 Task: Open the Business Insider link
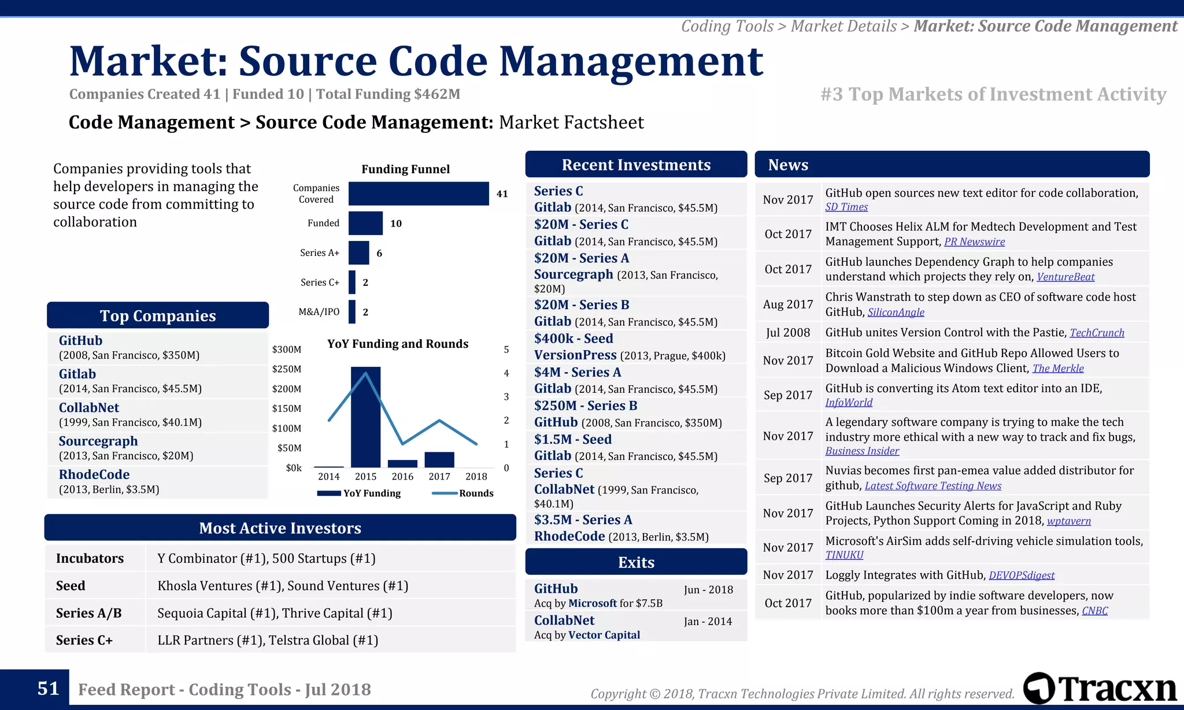coord(862,451)
